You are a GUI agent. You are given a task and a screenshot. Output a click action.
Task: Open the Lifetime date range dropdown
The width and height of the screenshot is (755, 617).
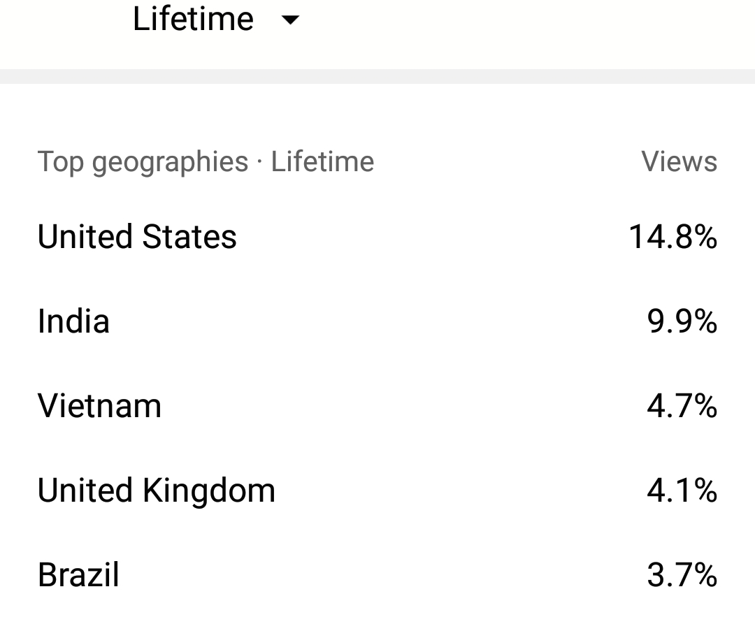tap(216, 20)
